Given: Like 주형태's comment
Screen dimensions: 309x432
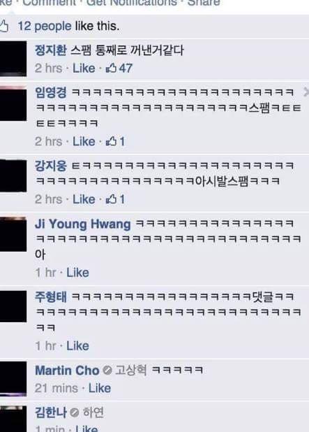Looking at the screenshot, I should coord(77,346).
